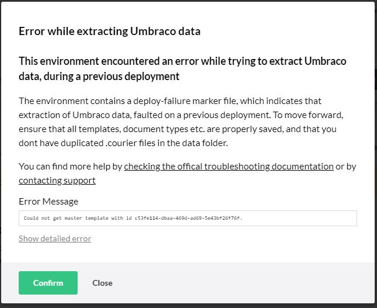This screenshot has height=308, width=377.
Task: Follow the "contacting support" link
Action: (x=57, y=181)
